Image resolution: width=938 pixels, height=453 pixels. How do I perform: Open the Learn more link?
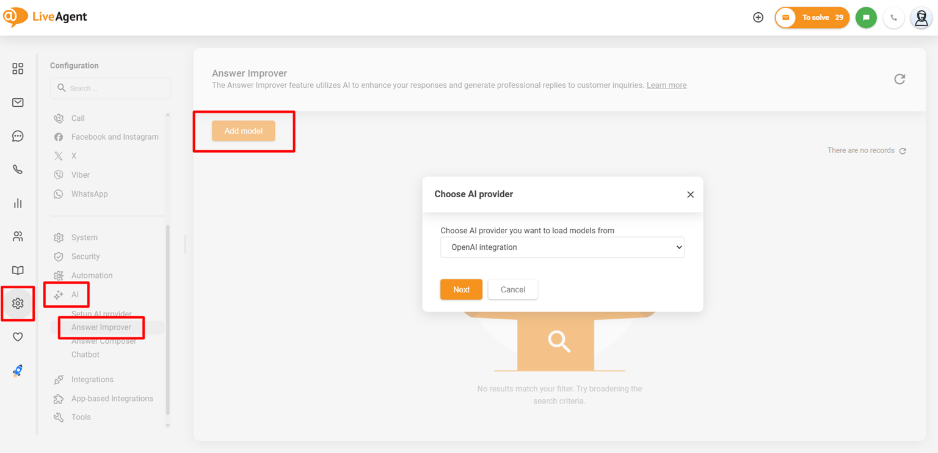[666, 85]
